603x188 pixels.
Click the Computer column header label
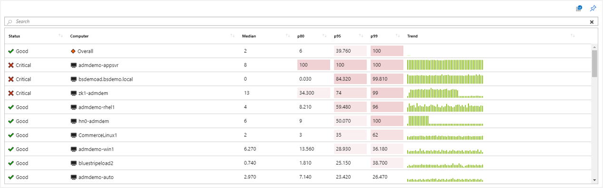(79, 36)
